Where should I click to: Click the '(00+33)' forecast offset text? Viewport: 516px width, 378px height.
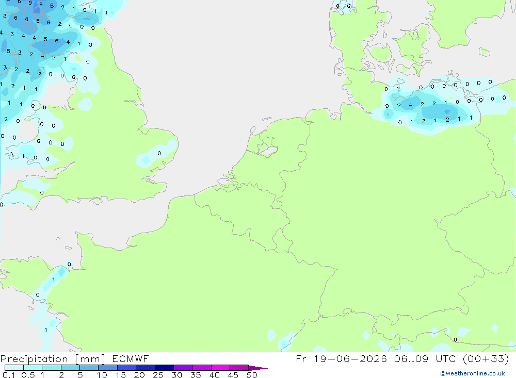pos(486,358)
